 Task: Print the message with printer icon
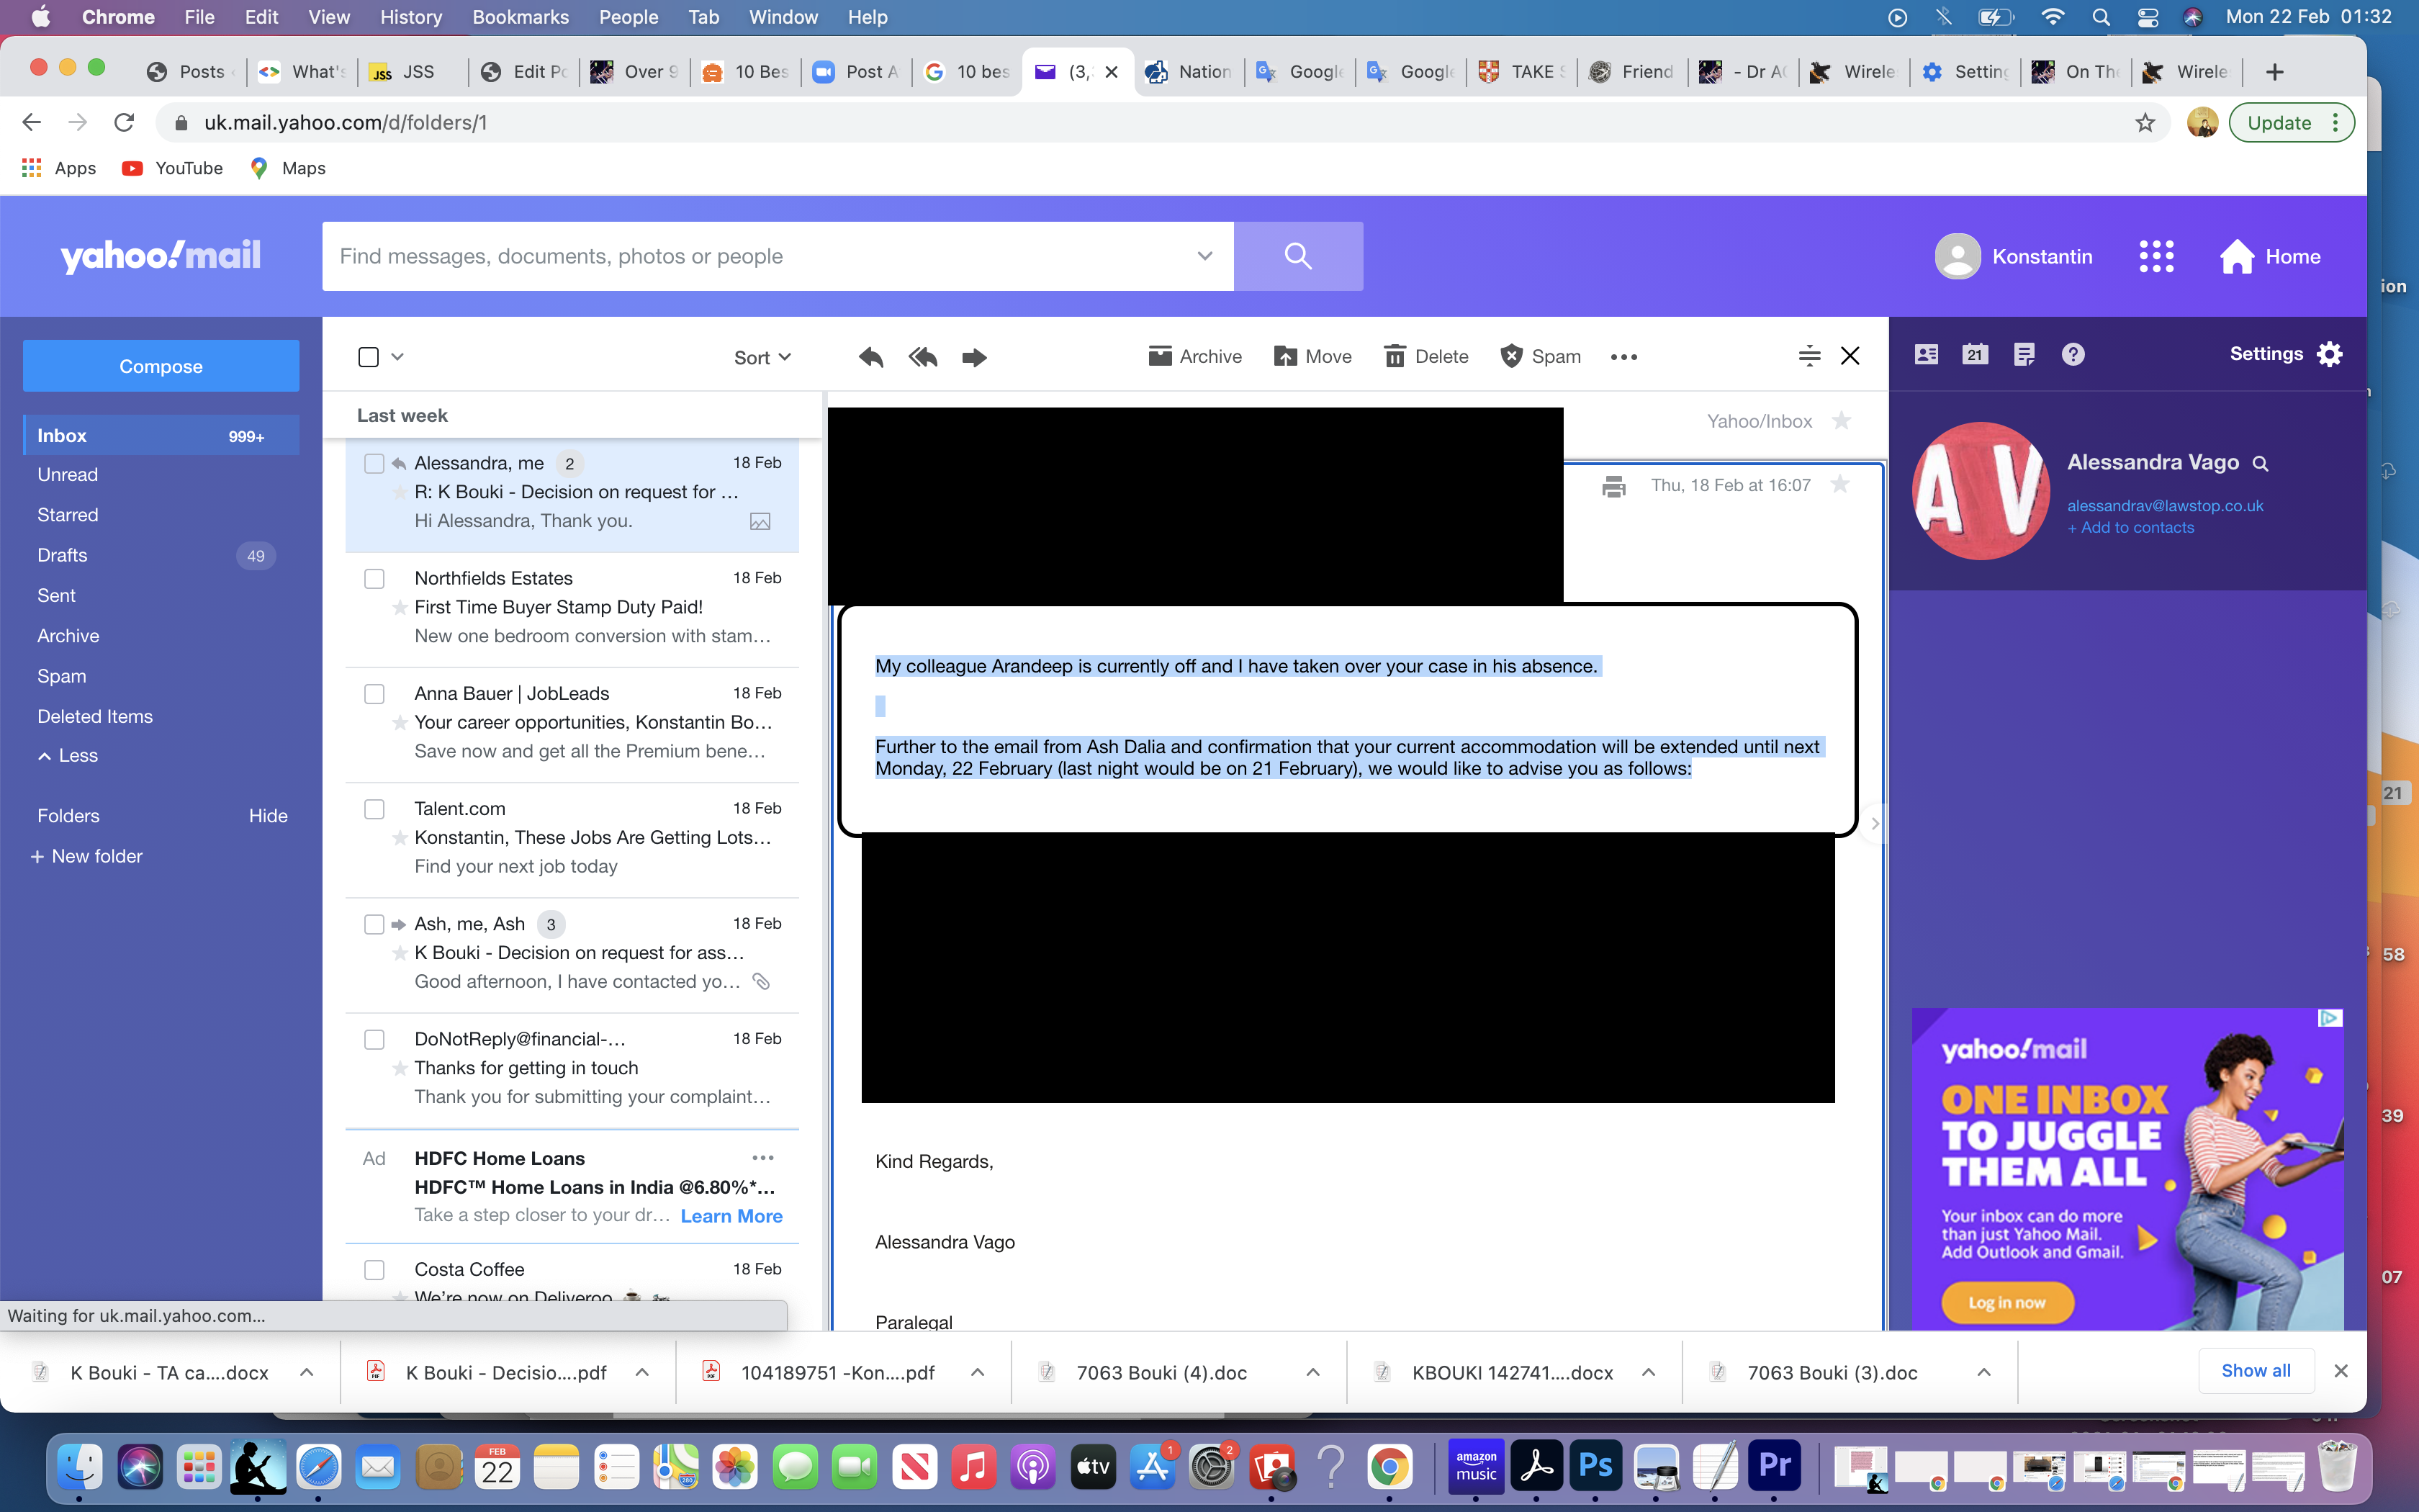[1613, 487]
